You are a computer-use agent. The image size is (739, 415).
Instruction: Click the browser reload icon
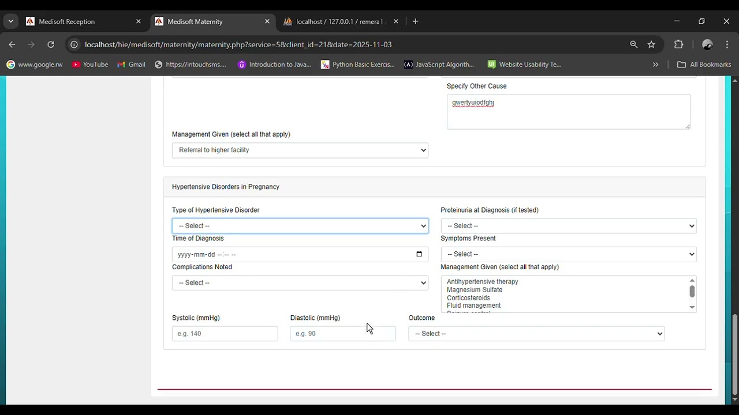tap(51, 44)
